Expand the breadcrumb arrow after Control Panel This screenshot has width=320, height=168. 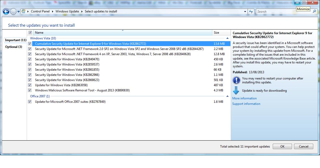pos(53,11)
